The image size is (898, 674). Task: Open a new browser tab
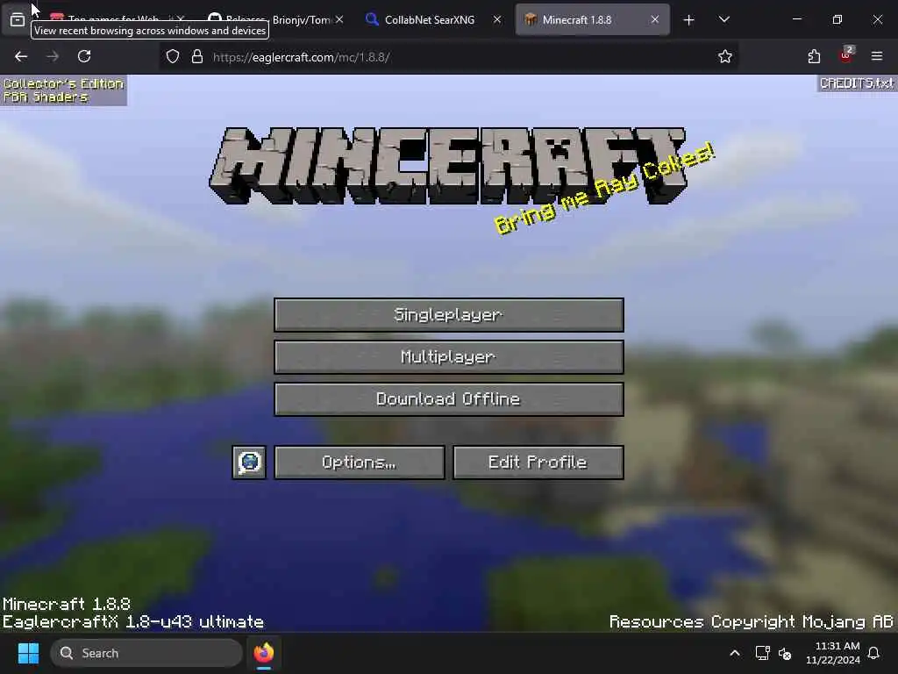(x=689, y=20)
